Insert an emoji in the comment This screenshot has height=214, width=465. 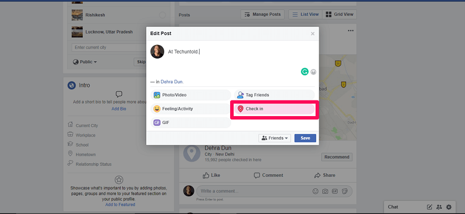pyautogui.click(x=316, y=191)
